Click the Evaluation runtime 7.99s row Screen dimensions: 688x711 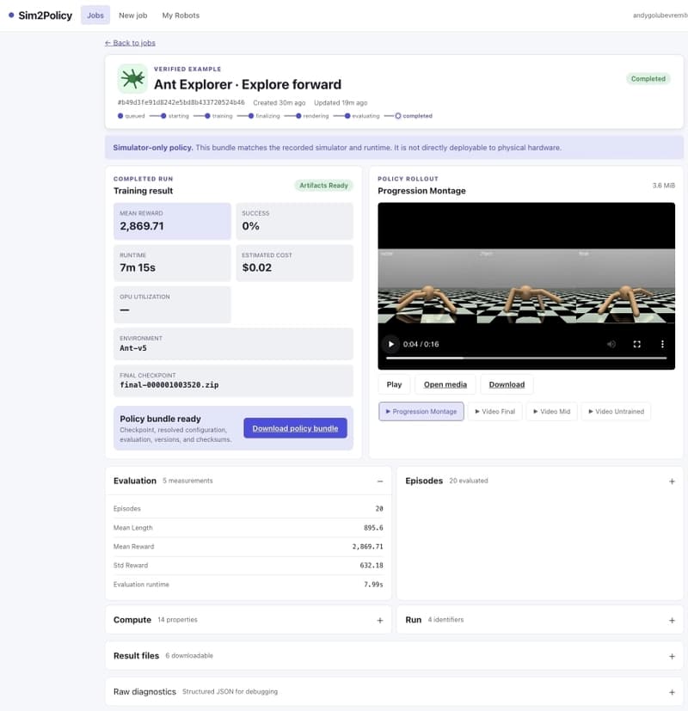(x=248, y=585)
